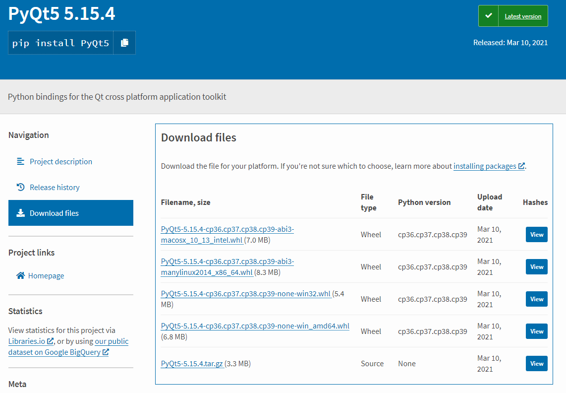Open the Release history section
Viewport: 566px width, 393px height.
tap(55, 187)
